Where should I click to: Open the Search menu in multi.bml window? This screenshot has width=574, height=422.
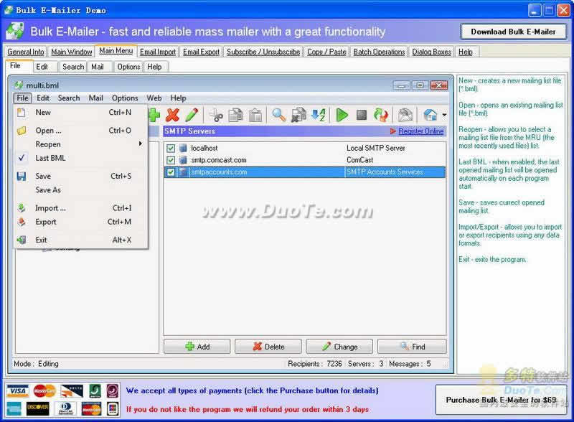68,98
